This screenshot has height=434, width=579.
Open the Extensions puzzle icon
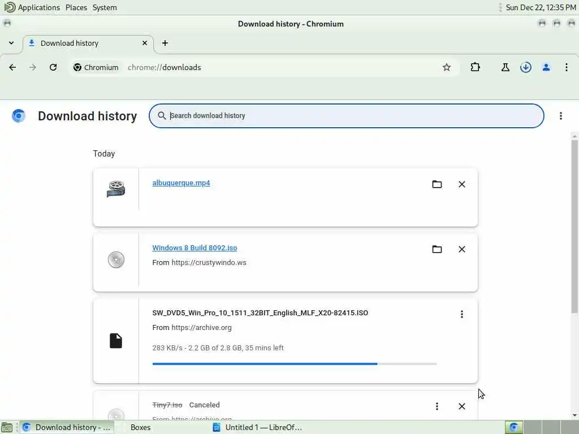pyautogui.click(x=475, y=67)
